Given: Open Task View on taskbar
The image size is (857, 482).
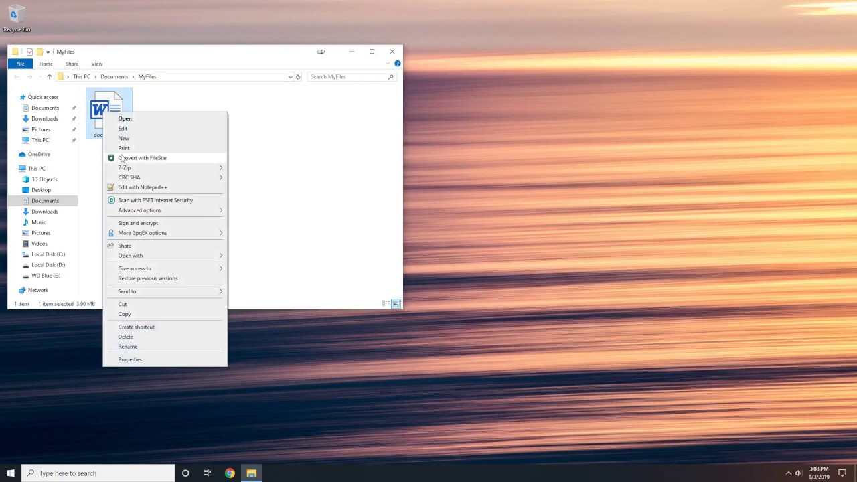Looking at the screenshot, I should (x=207, y=473).
